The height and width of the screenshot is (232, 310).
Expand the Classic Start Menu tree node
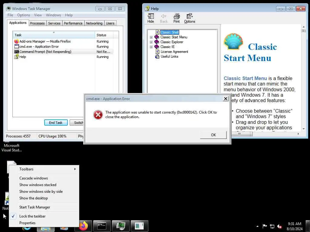[x=151, y=37]
